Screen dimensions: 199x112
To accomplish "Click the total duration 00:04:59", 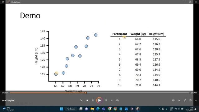I will (194, 93).
